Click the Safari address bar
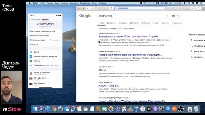 coord(141,8)
